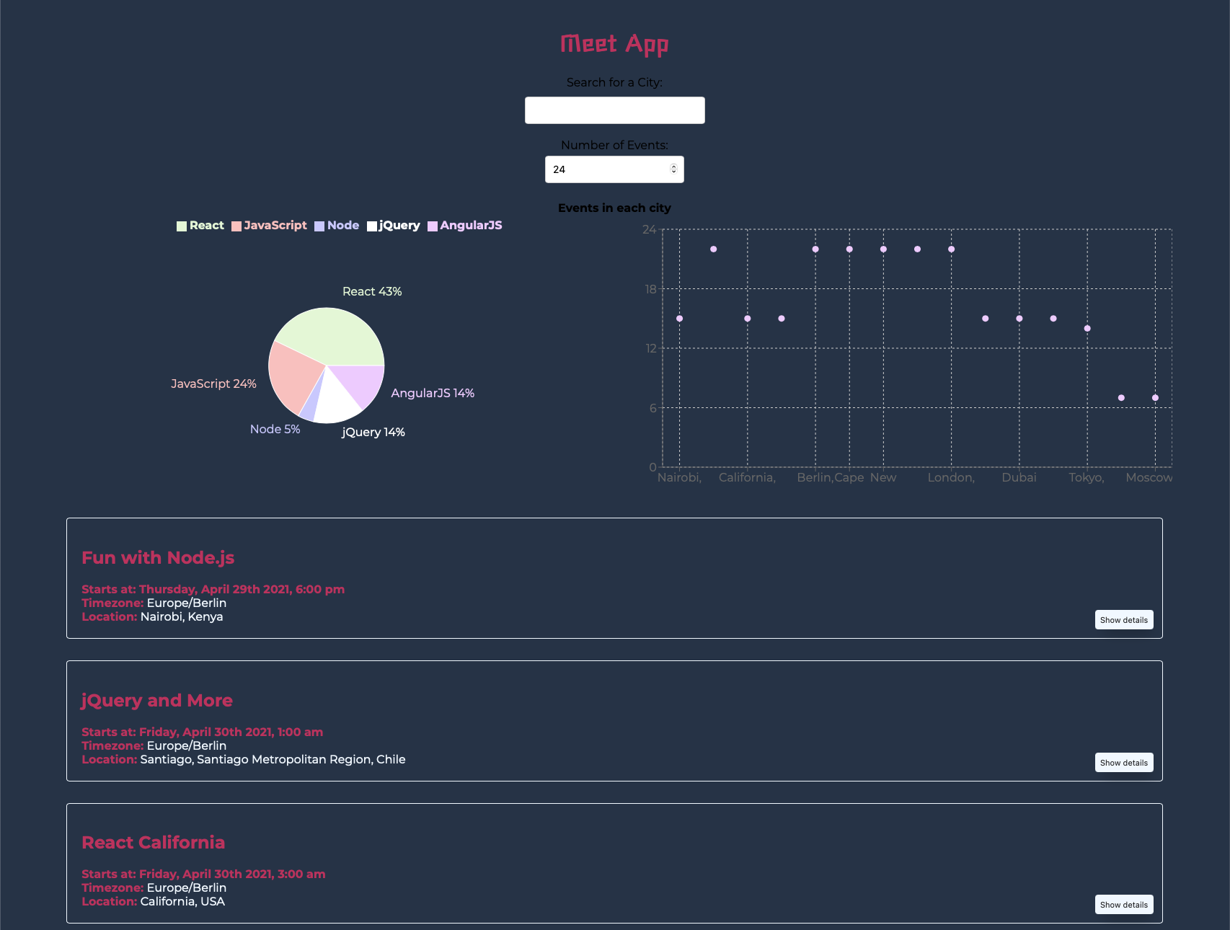The image size is (1230, 930).
Task: Show details for Fun with Node.js
Action: [1123, 620]
